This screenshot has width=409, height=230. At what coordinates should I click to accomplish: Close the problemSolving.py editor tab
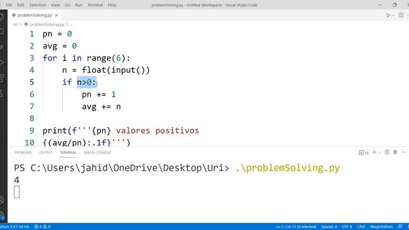[56, 15]
